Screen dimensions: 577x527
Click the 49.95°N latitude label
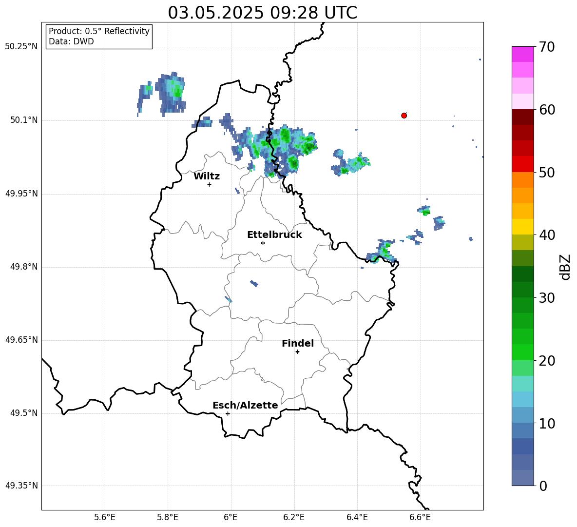coord(21,194)
